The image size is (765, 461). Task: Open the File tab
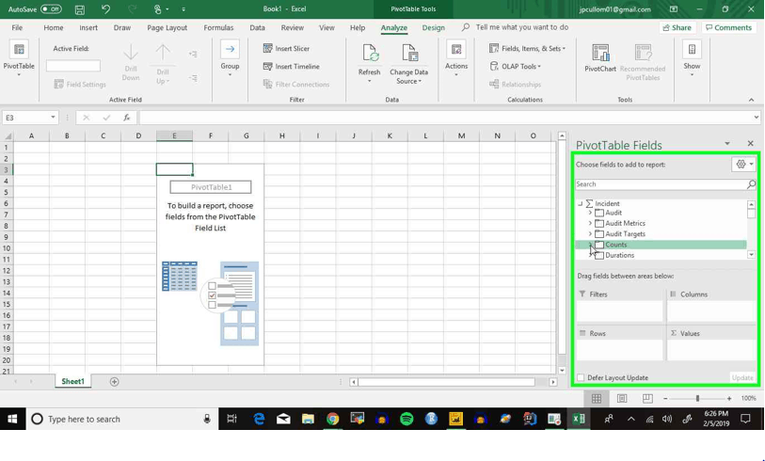point(17,28)
